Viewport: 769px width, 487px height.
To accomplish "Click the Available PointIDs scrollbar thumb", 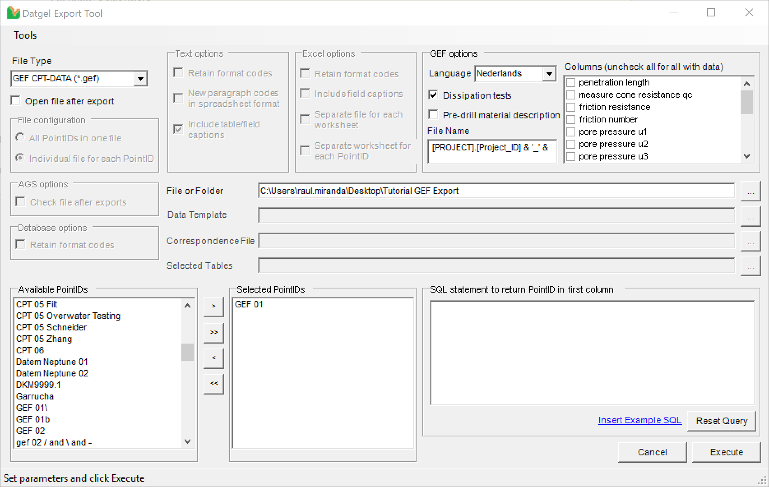I will pyautogui.click(x=188, y=352).
